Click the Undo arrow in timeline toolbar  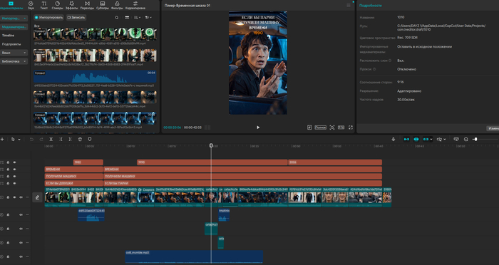coord(31,140)
